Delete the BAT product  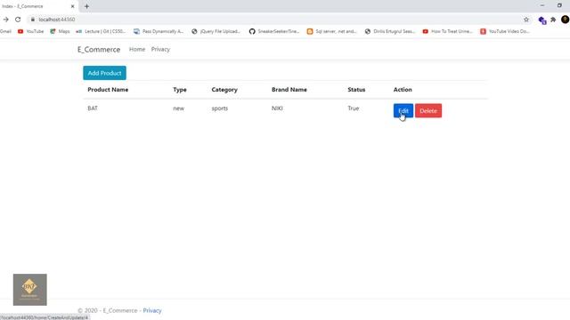click(428, 110)
